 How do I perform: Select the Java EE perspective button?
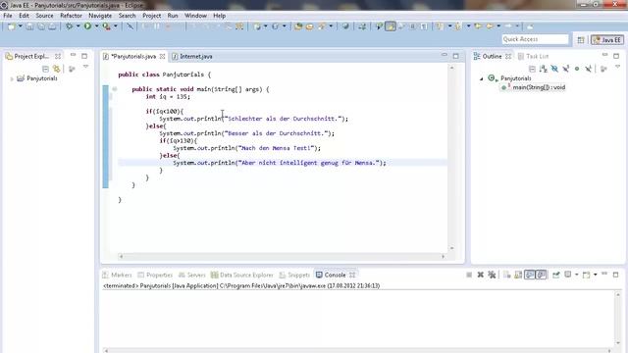607,39
